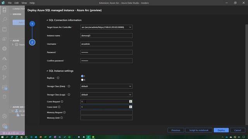
Task: Open the Azure view in the activity bar
Action: click(4, 58)
